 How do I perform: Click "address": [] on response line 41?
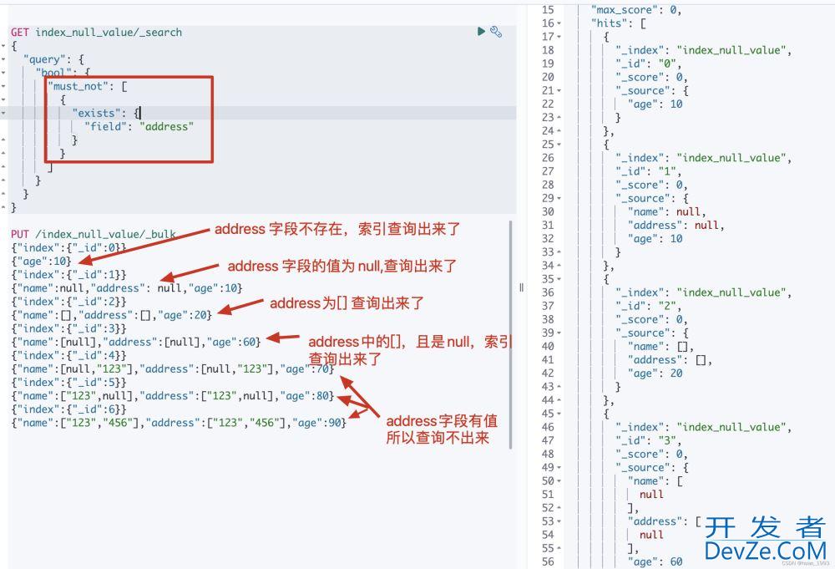(x=670, y=359)
